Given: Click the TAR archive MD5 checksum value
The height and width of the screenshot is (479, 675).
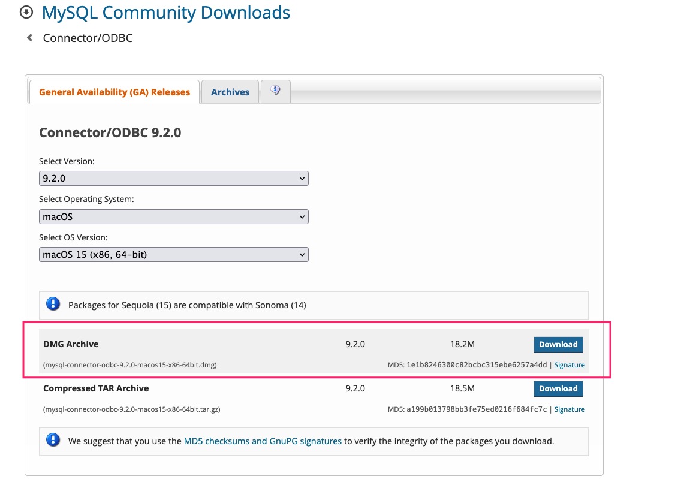Looking at the screenshot, I should coord(477,409).
